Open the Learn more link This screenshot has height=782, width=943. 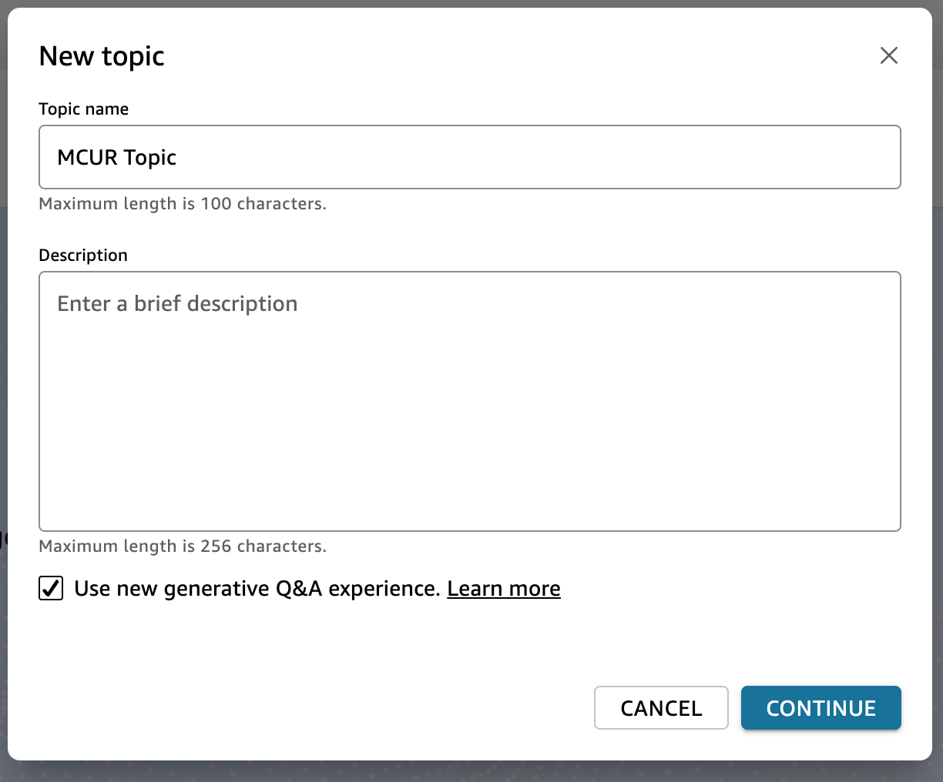click(504, 589)
